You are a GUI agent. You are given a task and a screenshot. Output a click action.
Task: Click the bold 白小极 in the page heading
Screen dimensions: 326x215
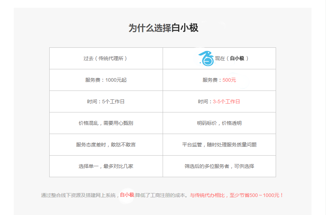(185, 28)
